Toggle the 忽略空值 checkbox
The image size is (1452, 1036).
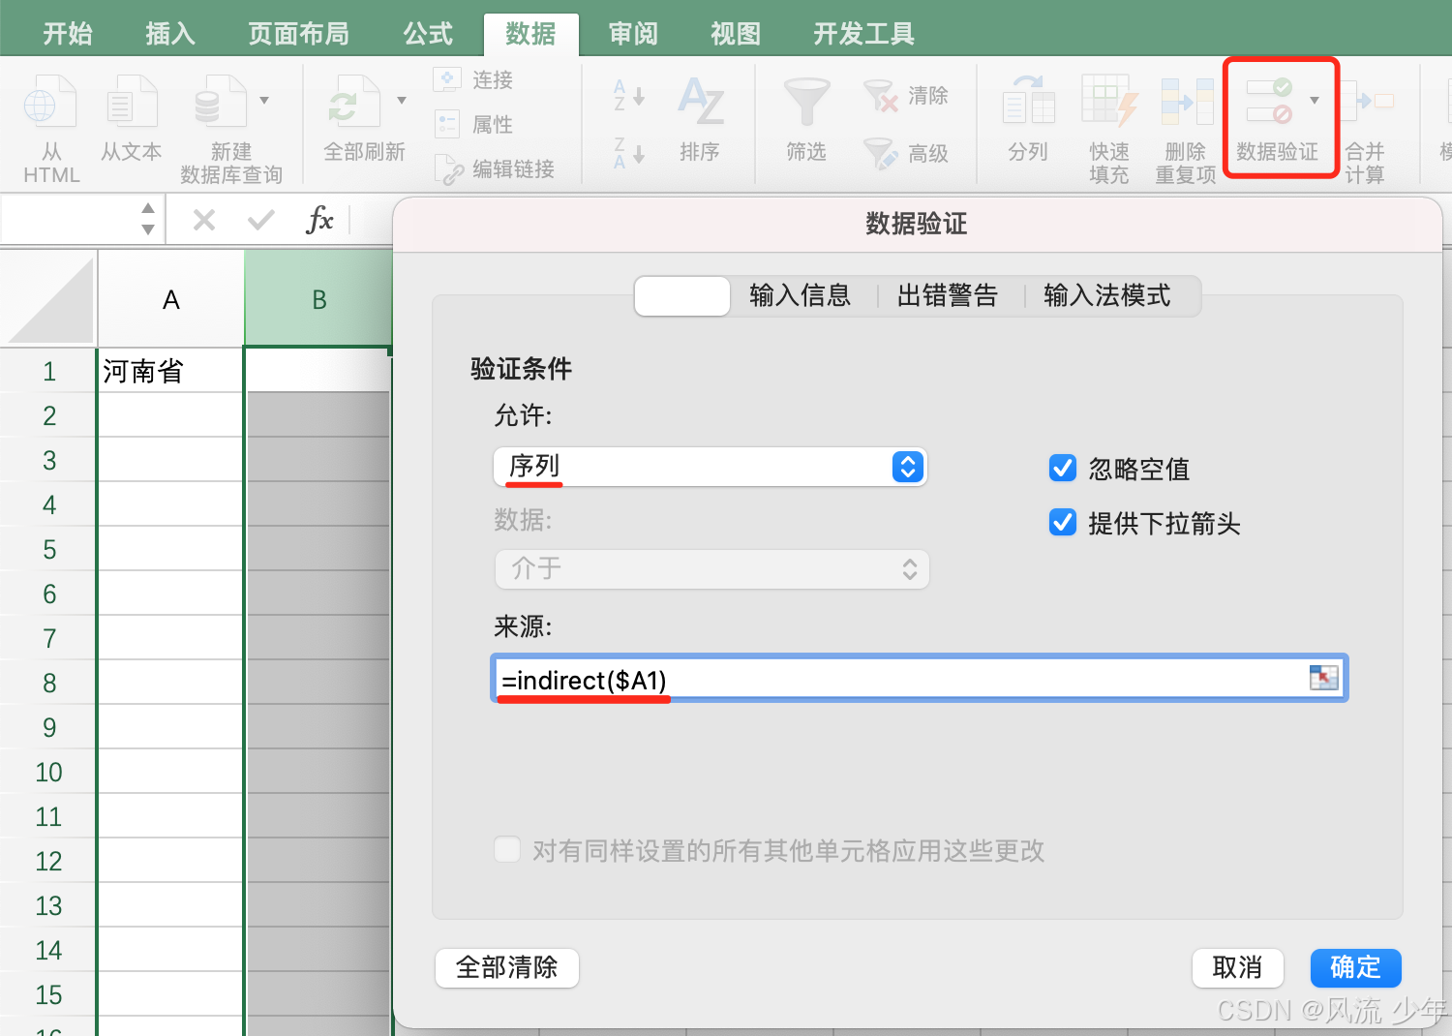[x=1063, y=469]
